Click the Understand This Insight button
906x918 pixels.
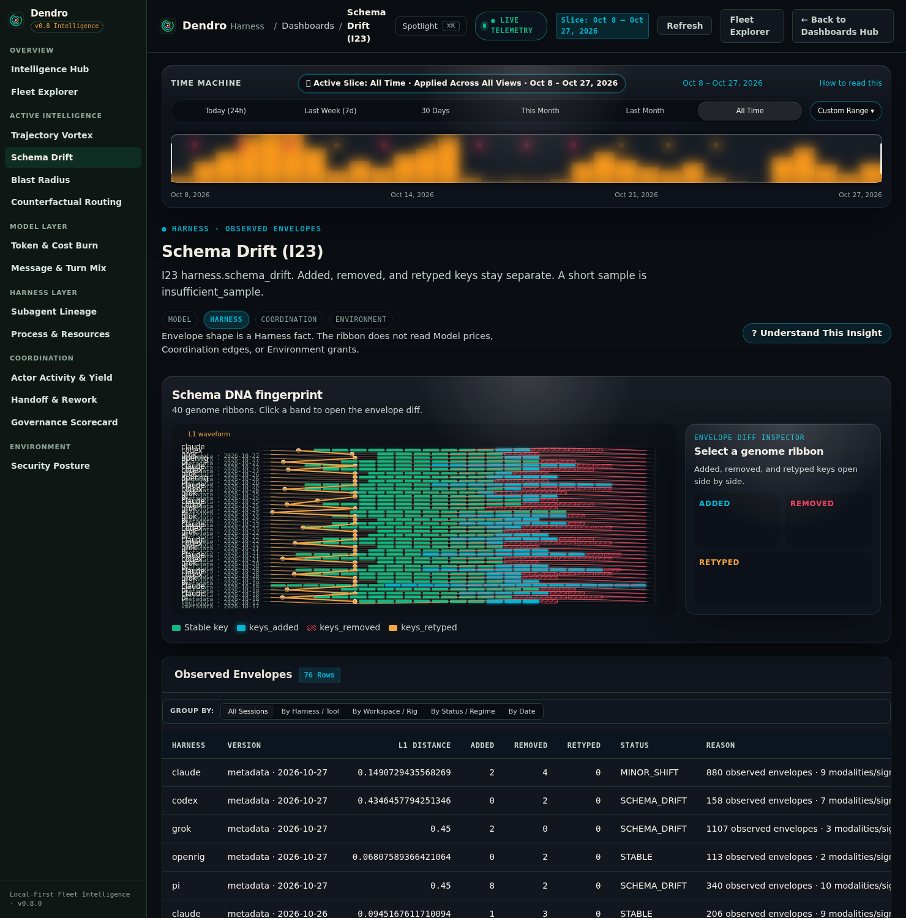pyautogui.click(x=817, y=333)
